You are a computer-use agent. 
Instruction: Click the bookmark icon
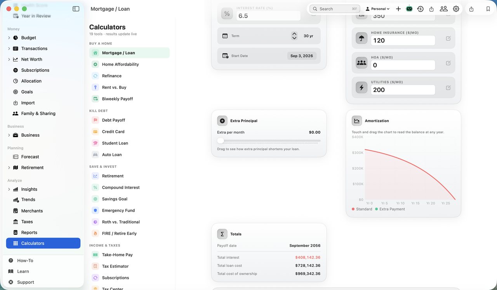[488, 9]
